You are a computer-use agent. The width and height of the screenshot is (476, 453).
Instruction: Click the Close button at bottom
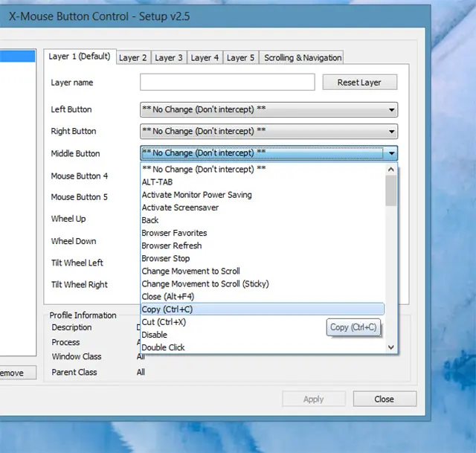(384, 399)
